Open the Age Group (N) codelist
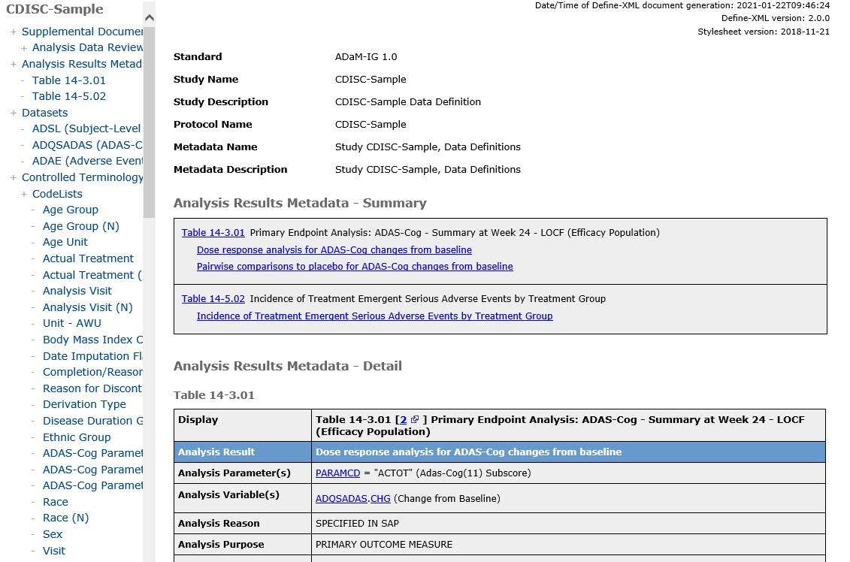Viewport: 850px width, 562px height. click(x=80, y=226)
